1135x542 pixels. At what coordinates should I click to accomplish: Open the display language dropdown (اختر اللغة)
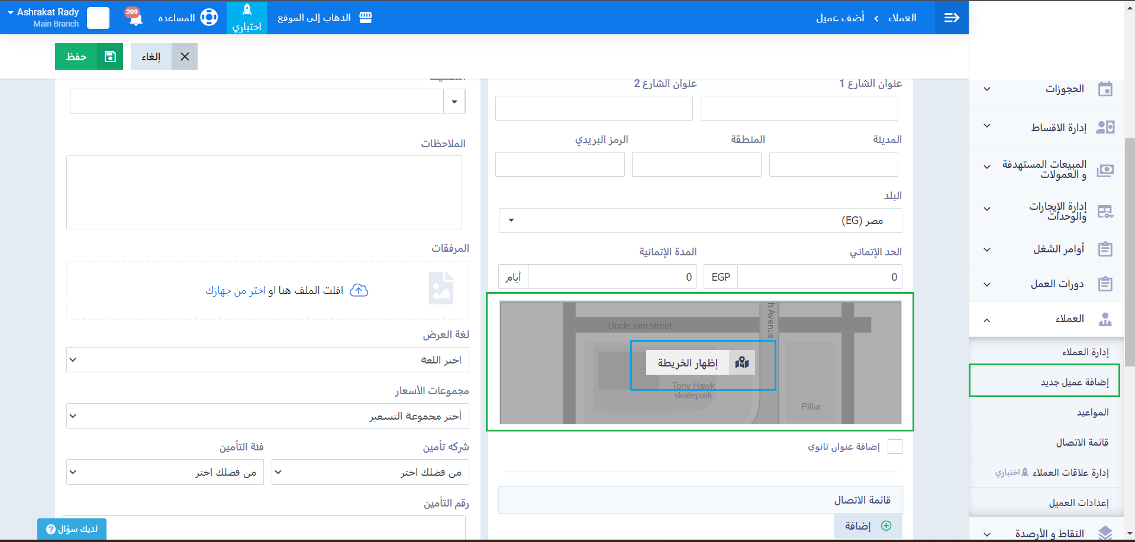(267, 360)
